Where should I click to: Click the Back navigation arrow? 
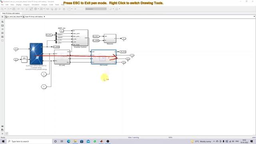coord(18,9)
